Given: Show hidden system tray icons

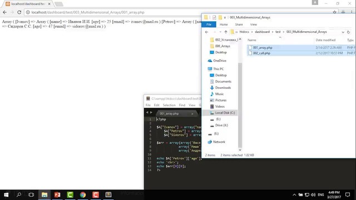Looking at the screenshot, I should [294, 195].
